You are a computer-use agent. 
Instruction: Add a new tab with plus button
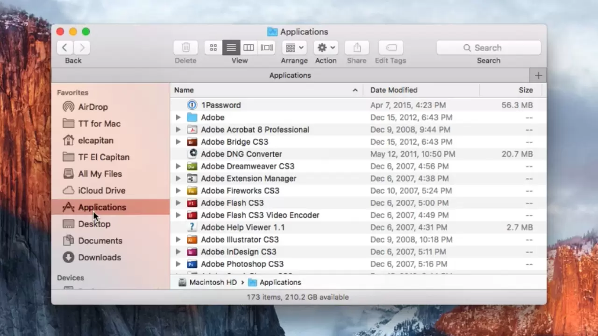(538, 75)
